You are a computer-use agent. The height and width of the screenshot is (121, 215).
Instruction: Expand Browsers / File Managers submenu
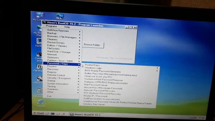point(63,37)
